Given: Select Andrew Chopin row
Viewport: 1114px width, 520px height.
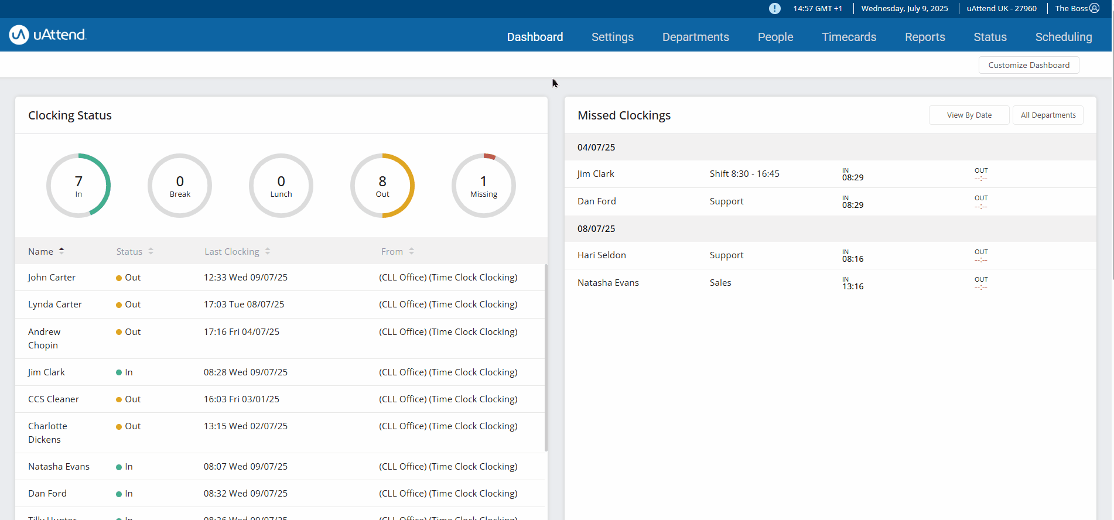Looking at the screenshot, I should click(x=280, y=338).
